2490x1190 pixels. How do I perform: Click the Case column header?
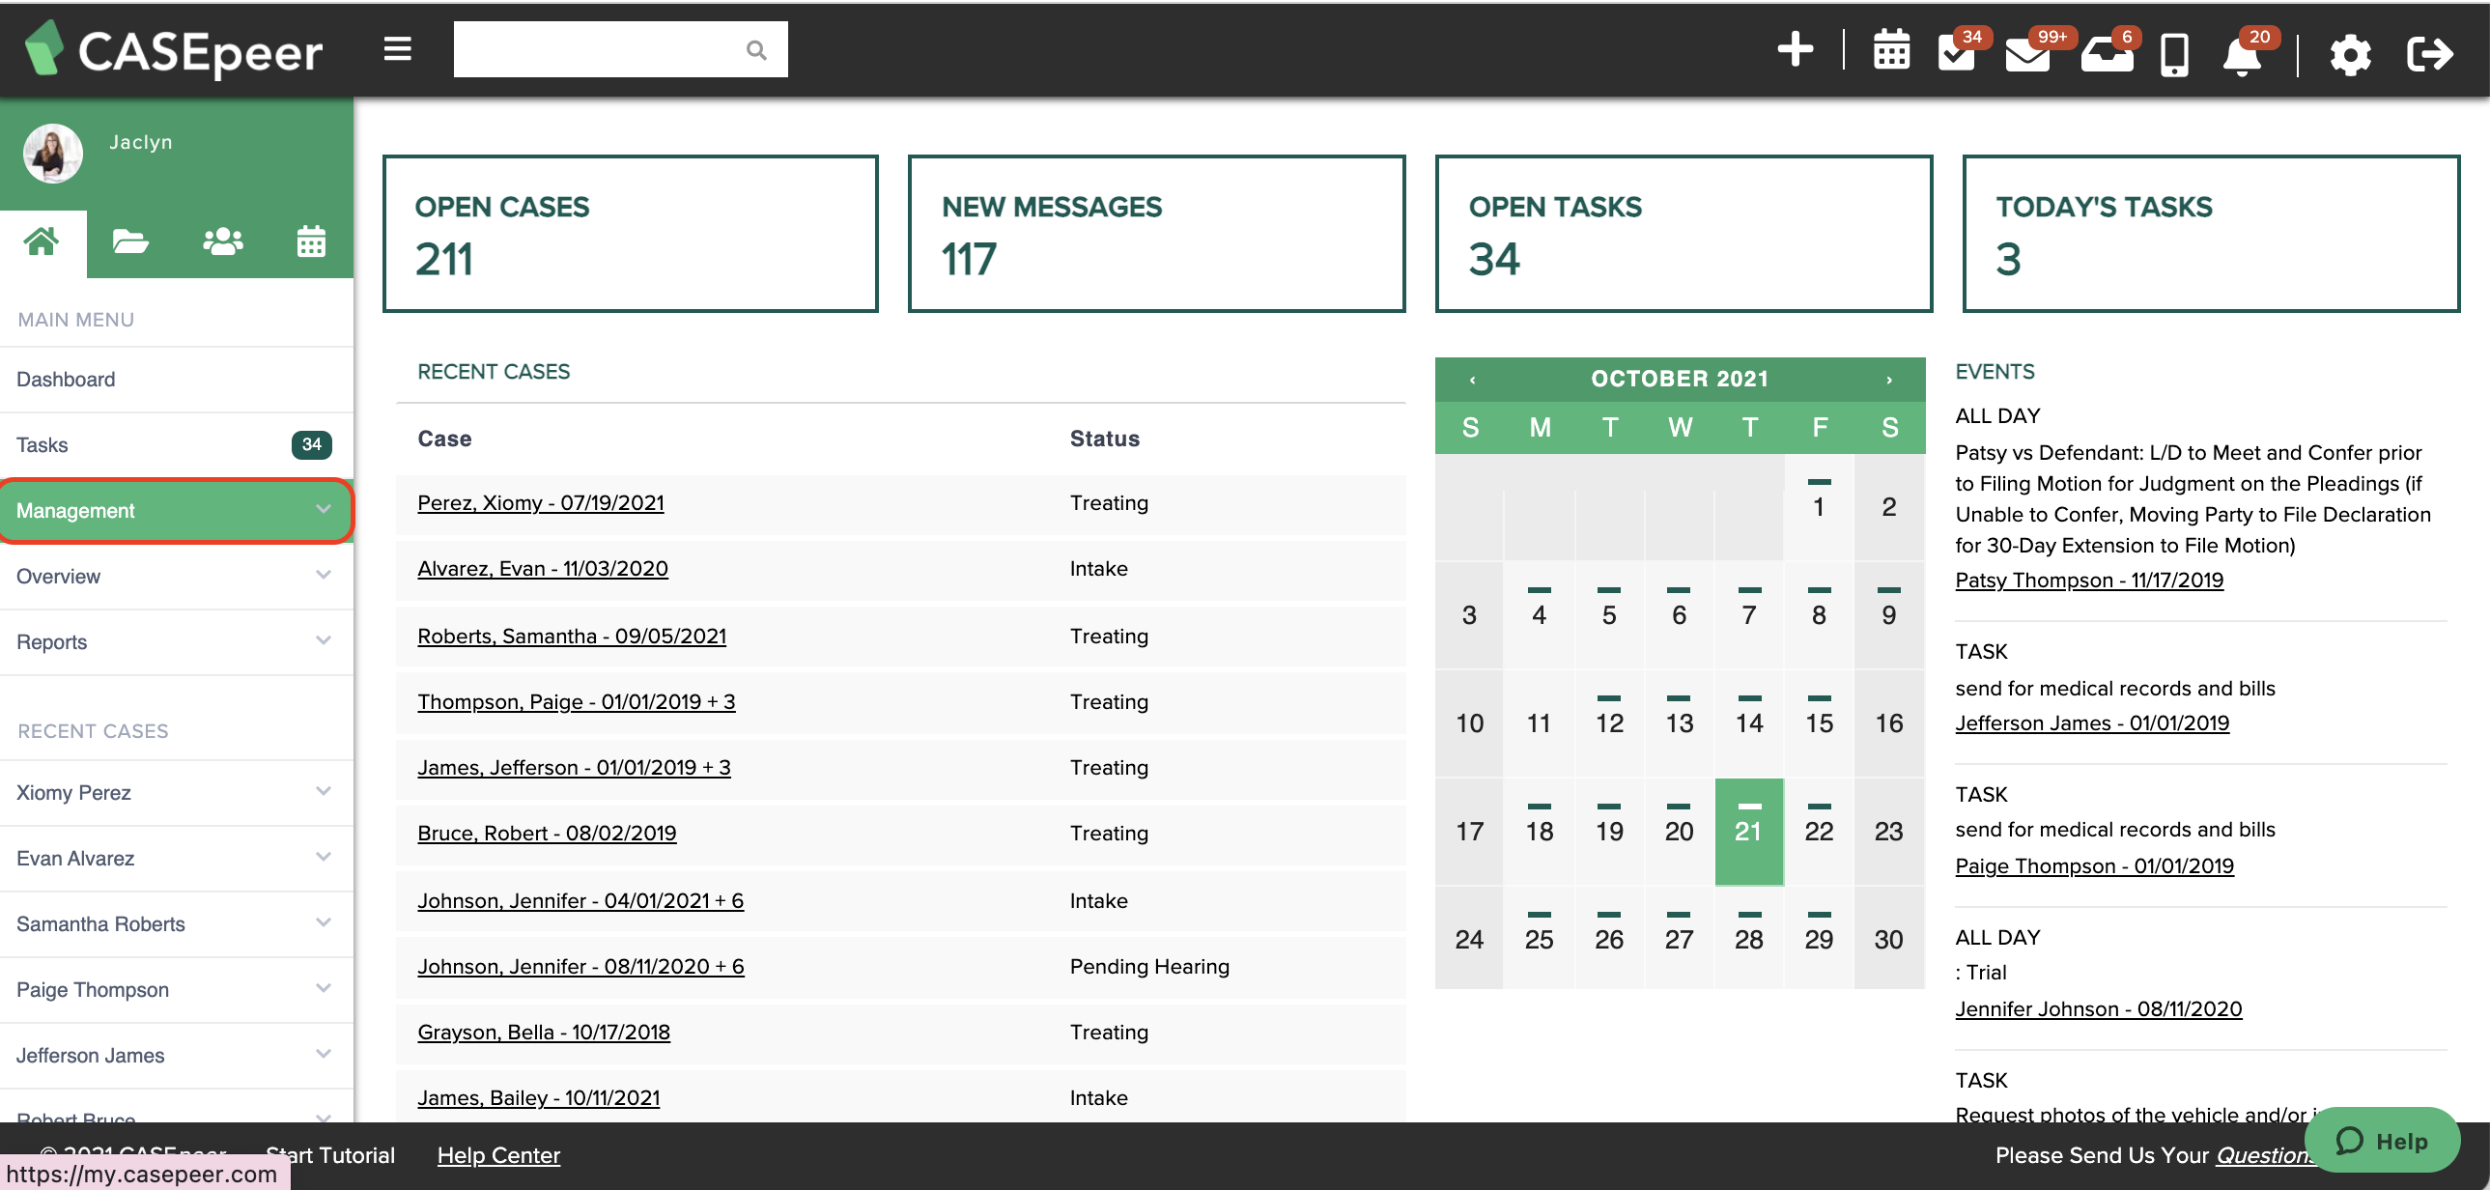tap(443, 439)
